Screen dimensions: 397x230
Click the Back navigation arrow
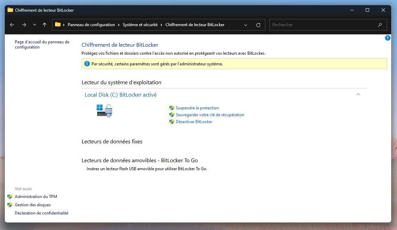pyautogui.click(x=12, y=25)
